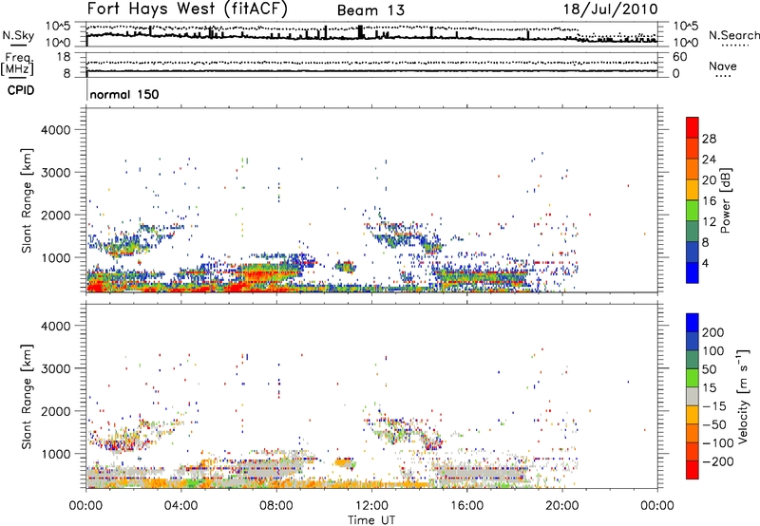
Task: Click the "20:00" time tick label
Action: click(562, 506)
